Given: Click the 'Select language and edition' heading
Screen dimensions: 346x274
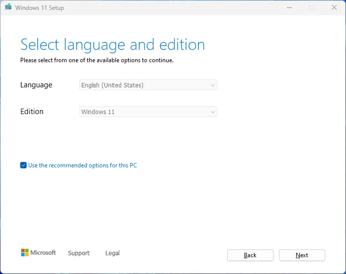Looking at the screenshot, I should (x=112, y=45).
